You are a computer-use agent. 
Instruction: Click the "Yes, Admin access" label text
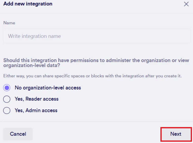click(36, 110)
